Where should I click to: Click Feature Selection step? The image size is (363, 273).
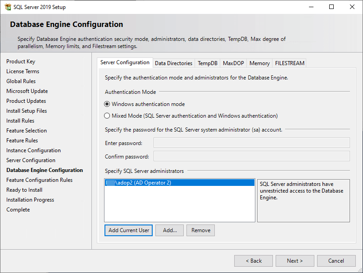[27, 131]
